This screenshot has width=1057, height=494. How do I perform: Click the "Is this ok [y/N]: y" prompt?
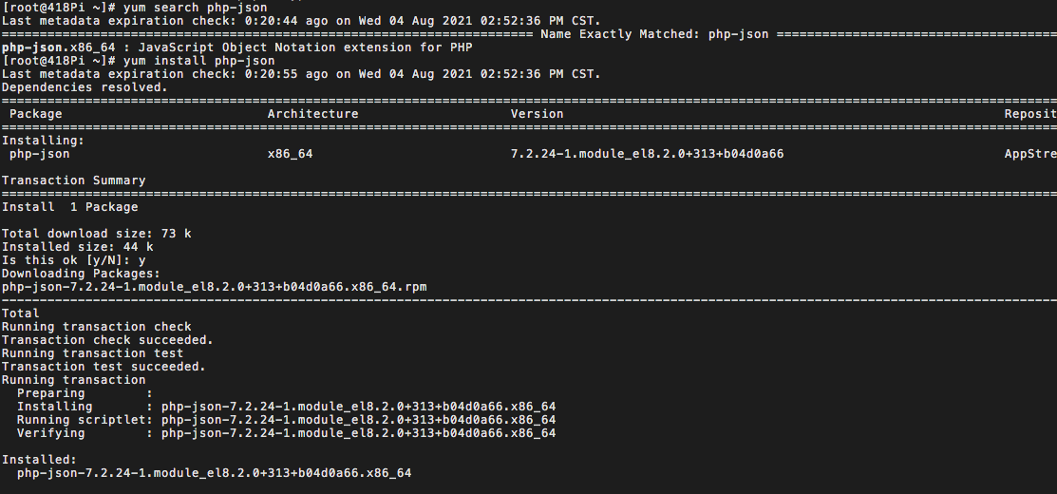(x=74, y=260)
